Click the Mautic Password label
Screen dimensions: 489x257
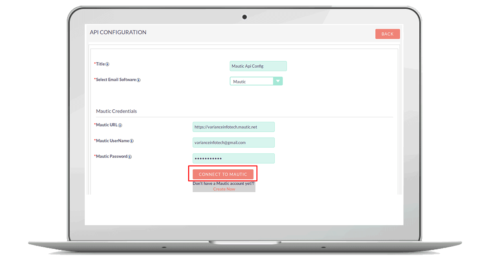tap(112, 156)
